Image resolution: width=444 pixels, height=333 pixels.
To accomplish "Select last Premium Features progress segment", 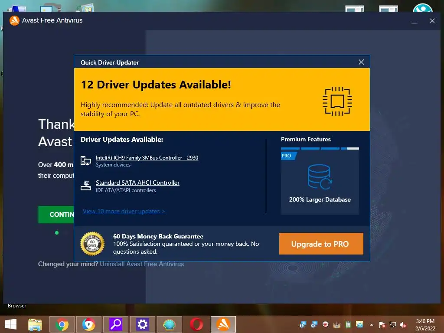I will (350, 148).
